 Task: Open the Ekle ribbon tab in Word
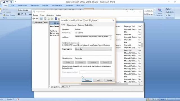(12, 5)
